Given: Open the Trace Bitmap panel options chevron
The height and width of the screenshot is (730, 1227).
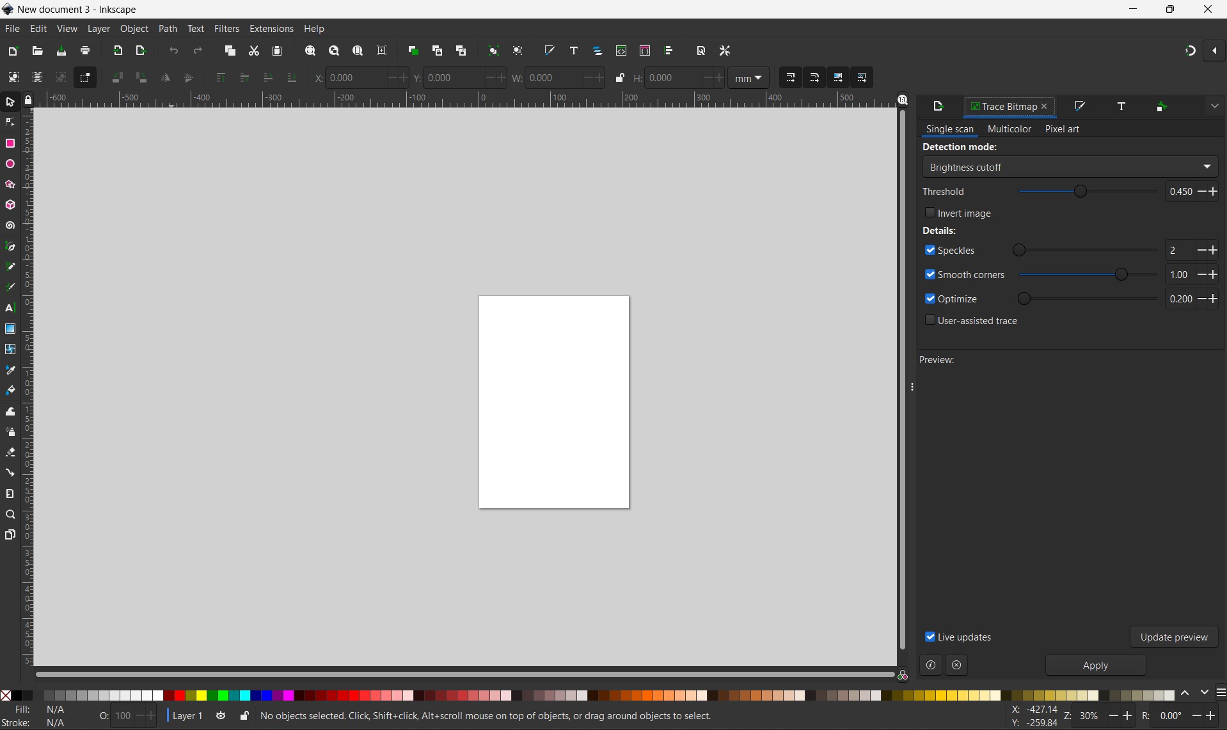Looking at the screenshot, I should [x=1215, y=105].
